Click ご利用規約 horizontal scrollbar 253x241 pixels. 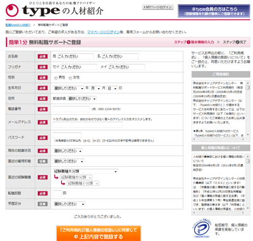point(219,139)
